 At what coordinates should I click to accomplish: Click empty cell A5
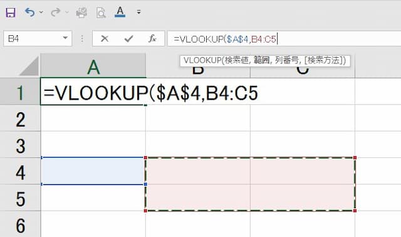[x=93, y=197]
